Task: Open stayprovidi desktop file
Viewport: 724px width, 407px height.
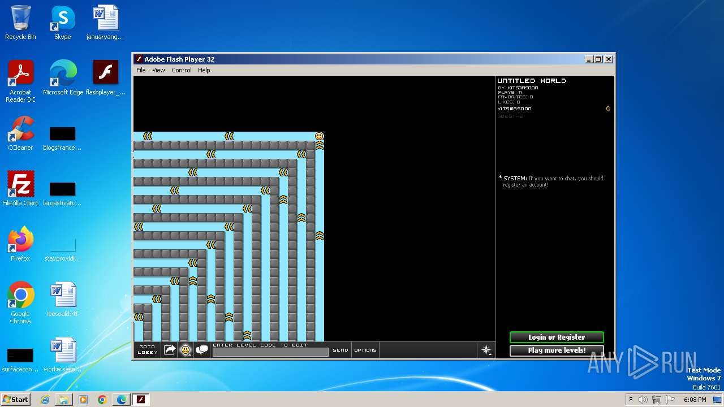Action: 62,249
